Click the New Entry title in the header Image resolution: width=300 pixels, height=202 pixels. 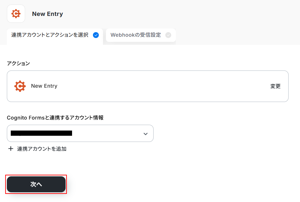coord(48,14)
